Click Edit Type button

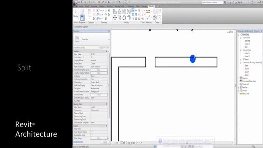click(105, 48)
